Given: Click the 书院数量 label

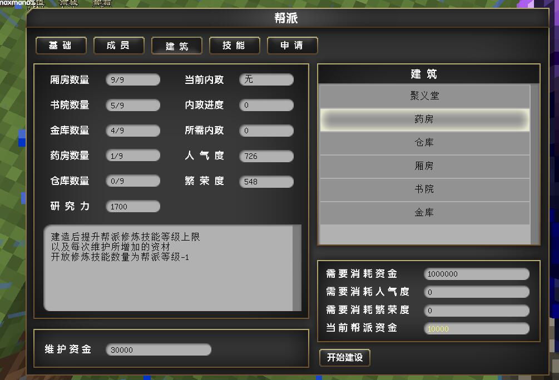Looking at the screenshot, I should pyautogui.click(x=70, y=105).
